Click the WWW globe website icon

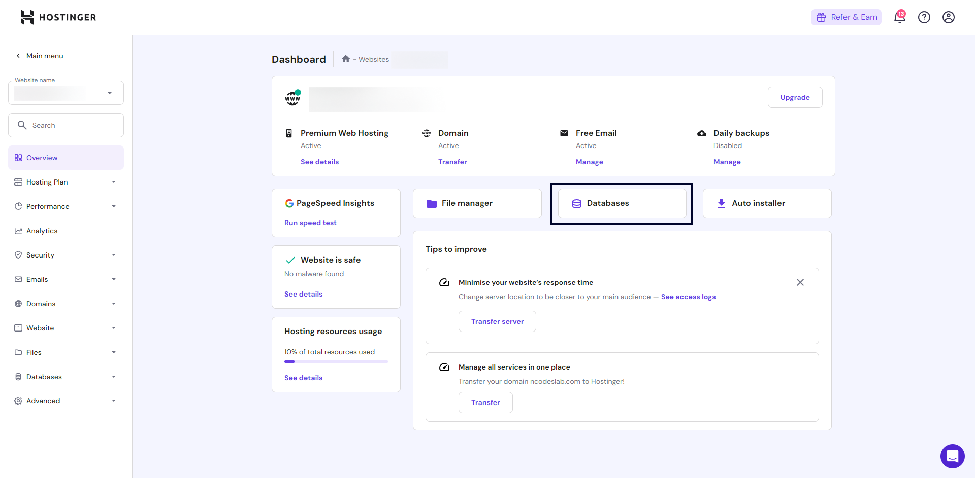[x=292, y=98]
